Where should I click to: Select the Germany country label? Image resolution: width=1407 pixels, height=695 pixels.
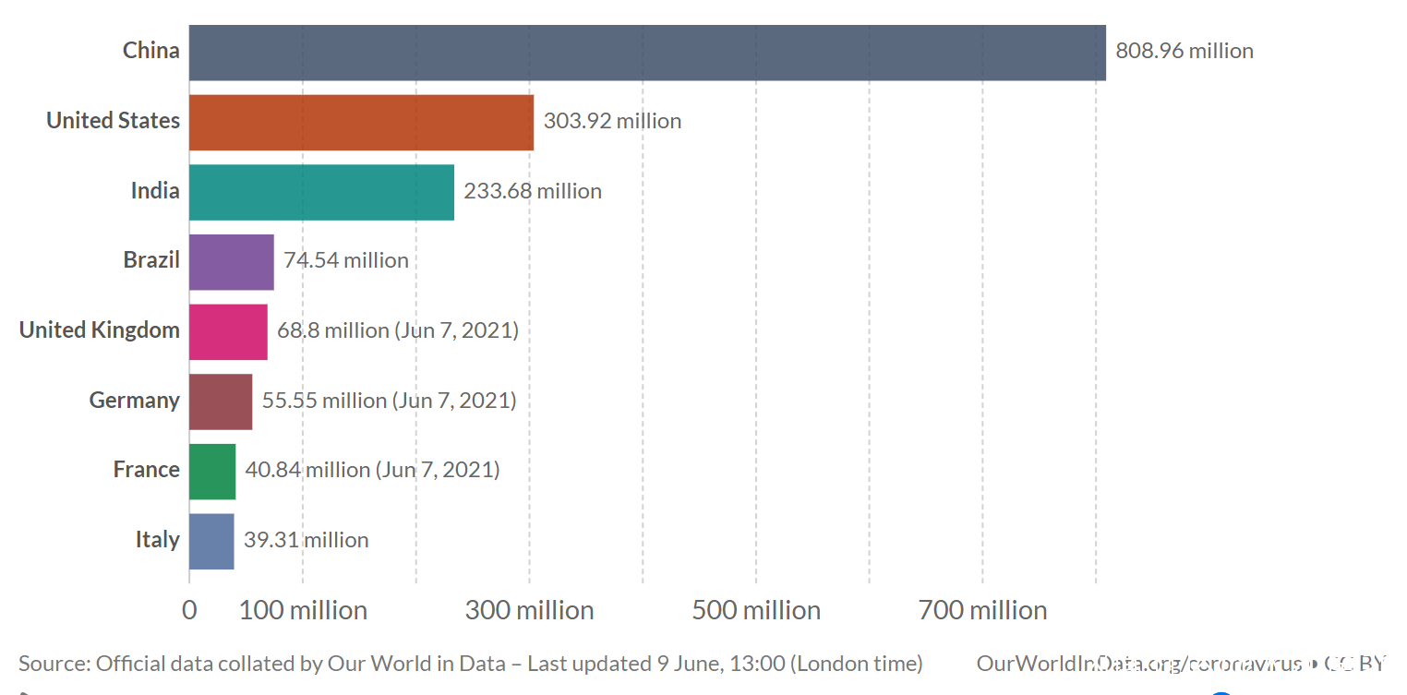[x=135, y=400]
